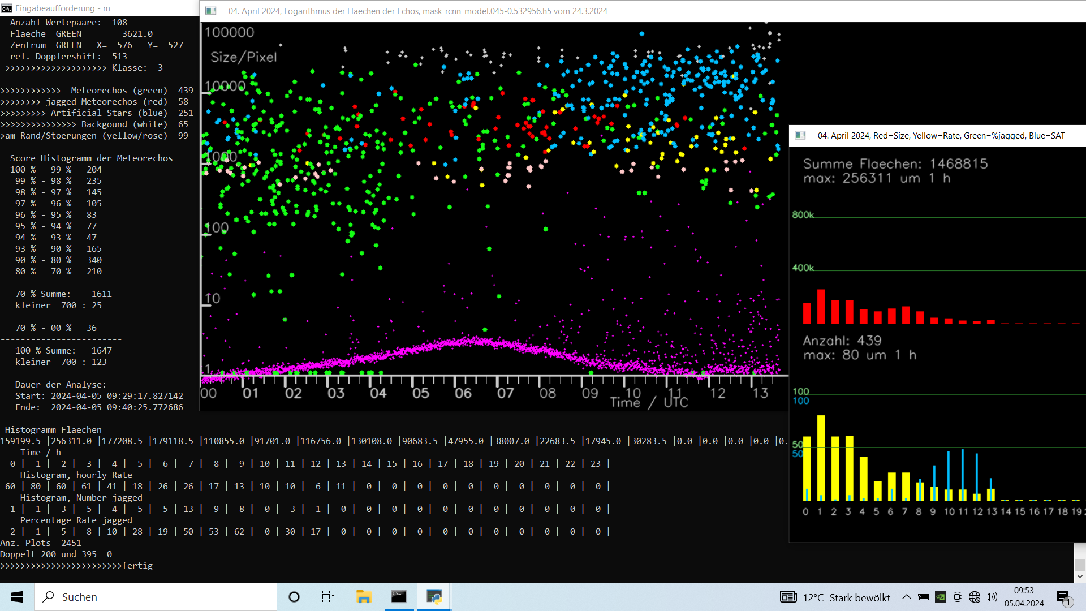Open the notification center icon
Viewport: 1086px width, 611px height.
coord(1064,597)
